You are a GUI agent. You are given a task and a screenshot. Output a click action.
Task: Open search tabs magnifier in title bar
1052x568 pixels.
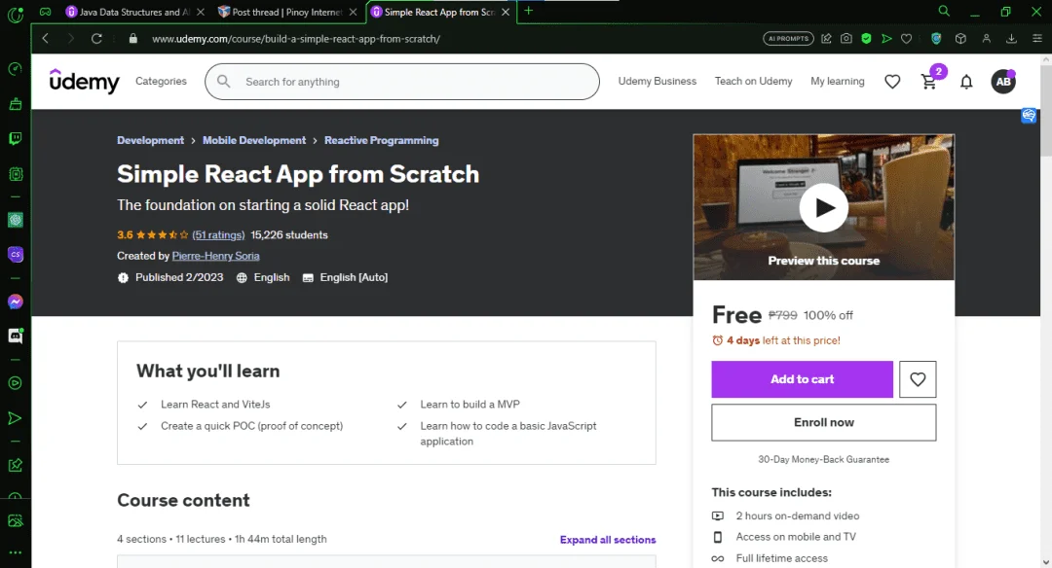click(943, 11)
